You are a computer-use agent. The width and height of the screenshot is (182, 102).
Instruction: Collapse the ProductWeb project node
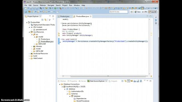27,22
